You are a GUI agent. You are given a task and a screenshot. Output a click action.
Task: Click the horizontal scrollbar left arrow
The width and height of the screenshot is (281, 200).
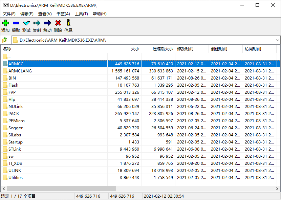4,188
